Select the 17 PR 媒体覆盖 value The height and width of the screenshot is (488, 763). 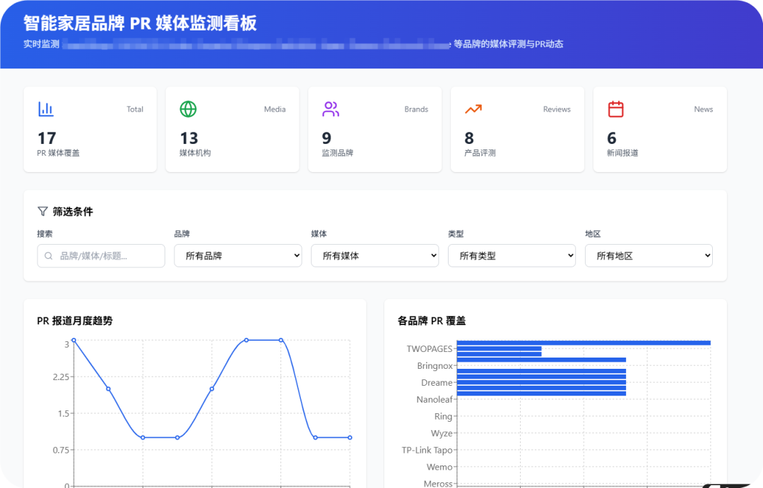coord(47,138)
